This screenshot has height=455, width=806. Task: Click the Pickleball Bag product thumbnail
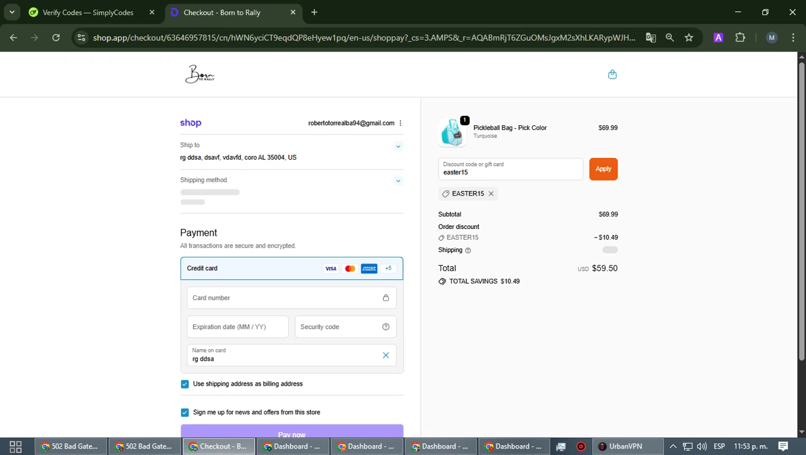[452, 132]
